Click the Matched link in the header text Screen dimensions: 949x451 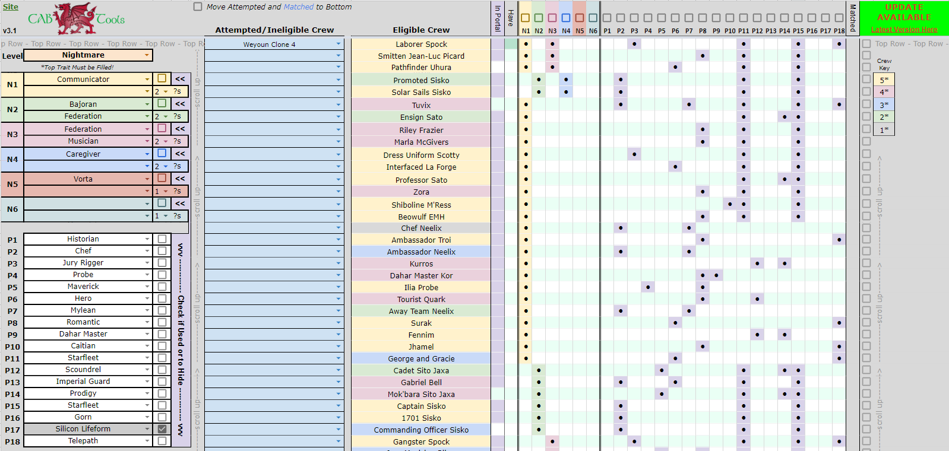pos(298,7)
